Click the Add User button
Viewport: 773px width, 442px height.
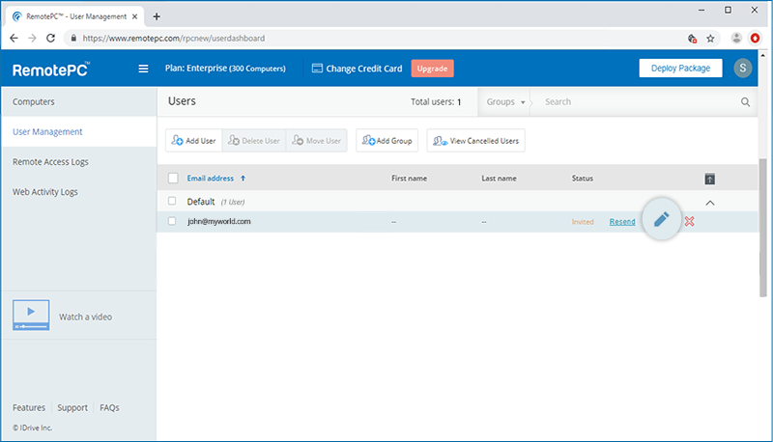(194, 141)
